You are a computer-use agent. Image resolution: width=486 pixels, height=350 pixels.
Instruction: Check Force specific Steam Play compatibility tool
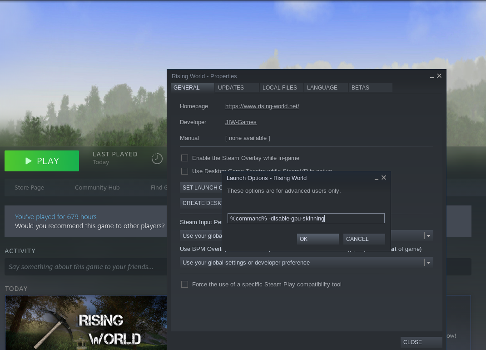[184, 285]
